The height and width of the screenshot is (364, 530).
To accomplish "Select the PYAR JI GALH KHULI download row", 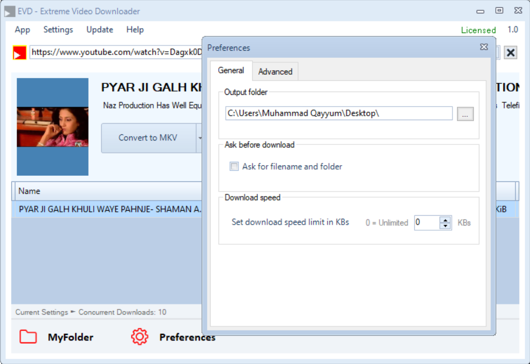I will click(107, 210).
